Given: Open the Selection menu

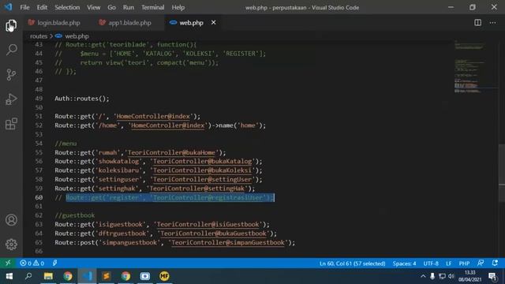Looking at the screenshot, I should pyautogui.click(x=67, y=7).
